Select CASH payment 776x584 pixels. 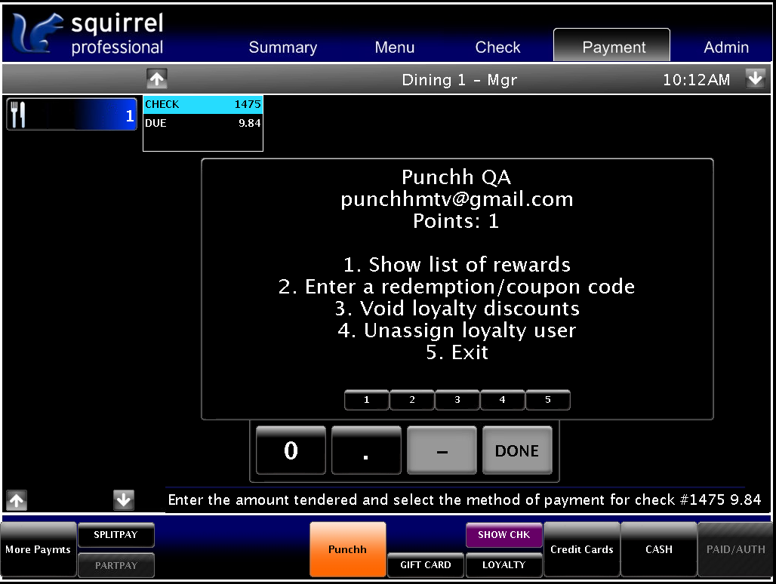point(659,549)
